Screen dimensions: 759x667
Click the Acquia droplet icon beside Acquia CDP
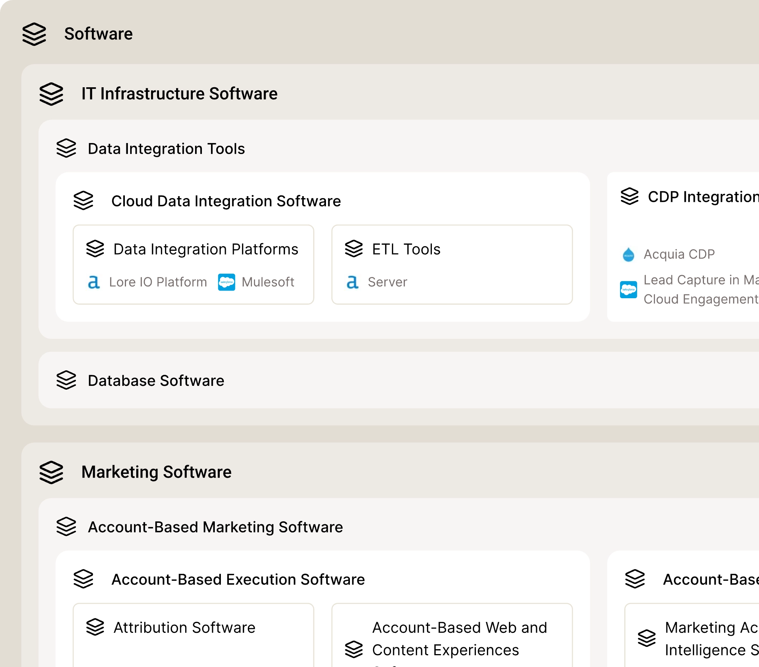628,253
